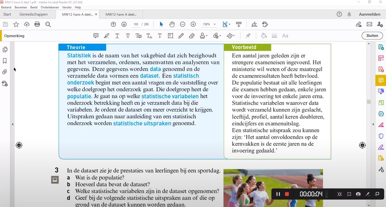
Task: Open the line thickness options
Action: (274, 36)
